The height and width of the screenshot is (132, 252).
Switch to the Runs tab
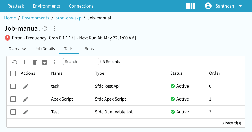[89, 49]
